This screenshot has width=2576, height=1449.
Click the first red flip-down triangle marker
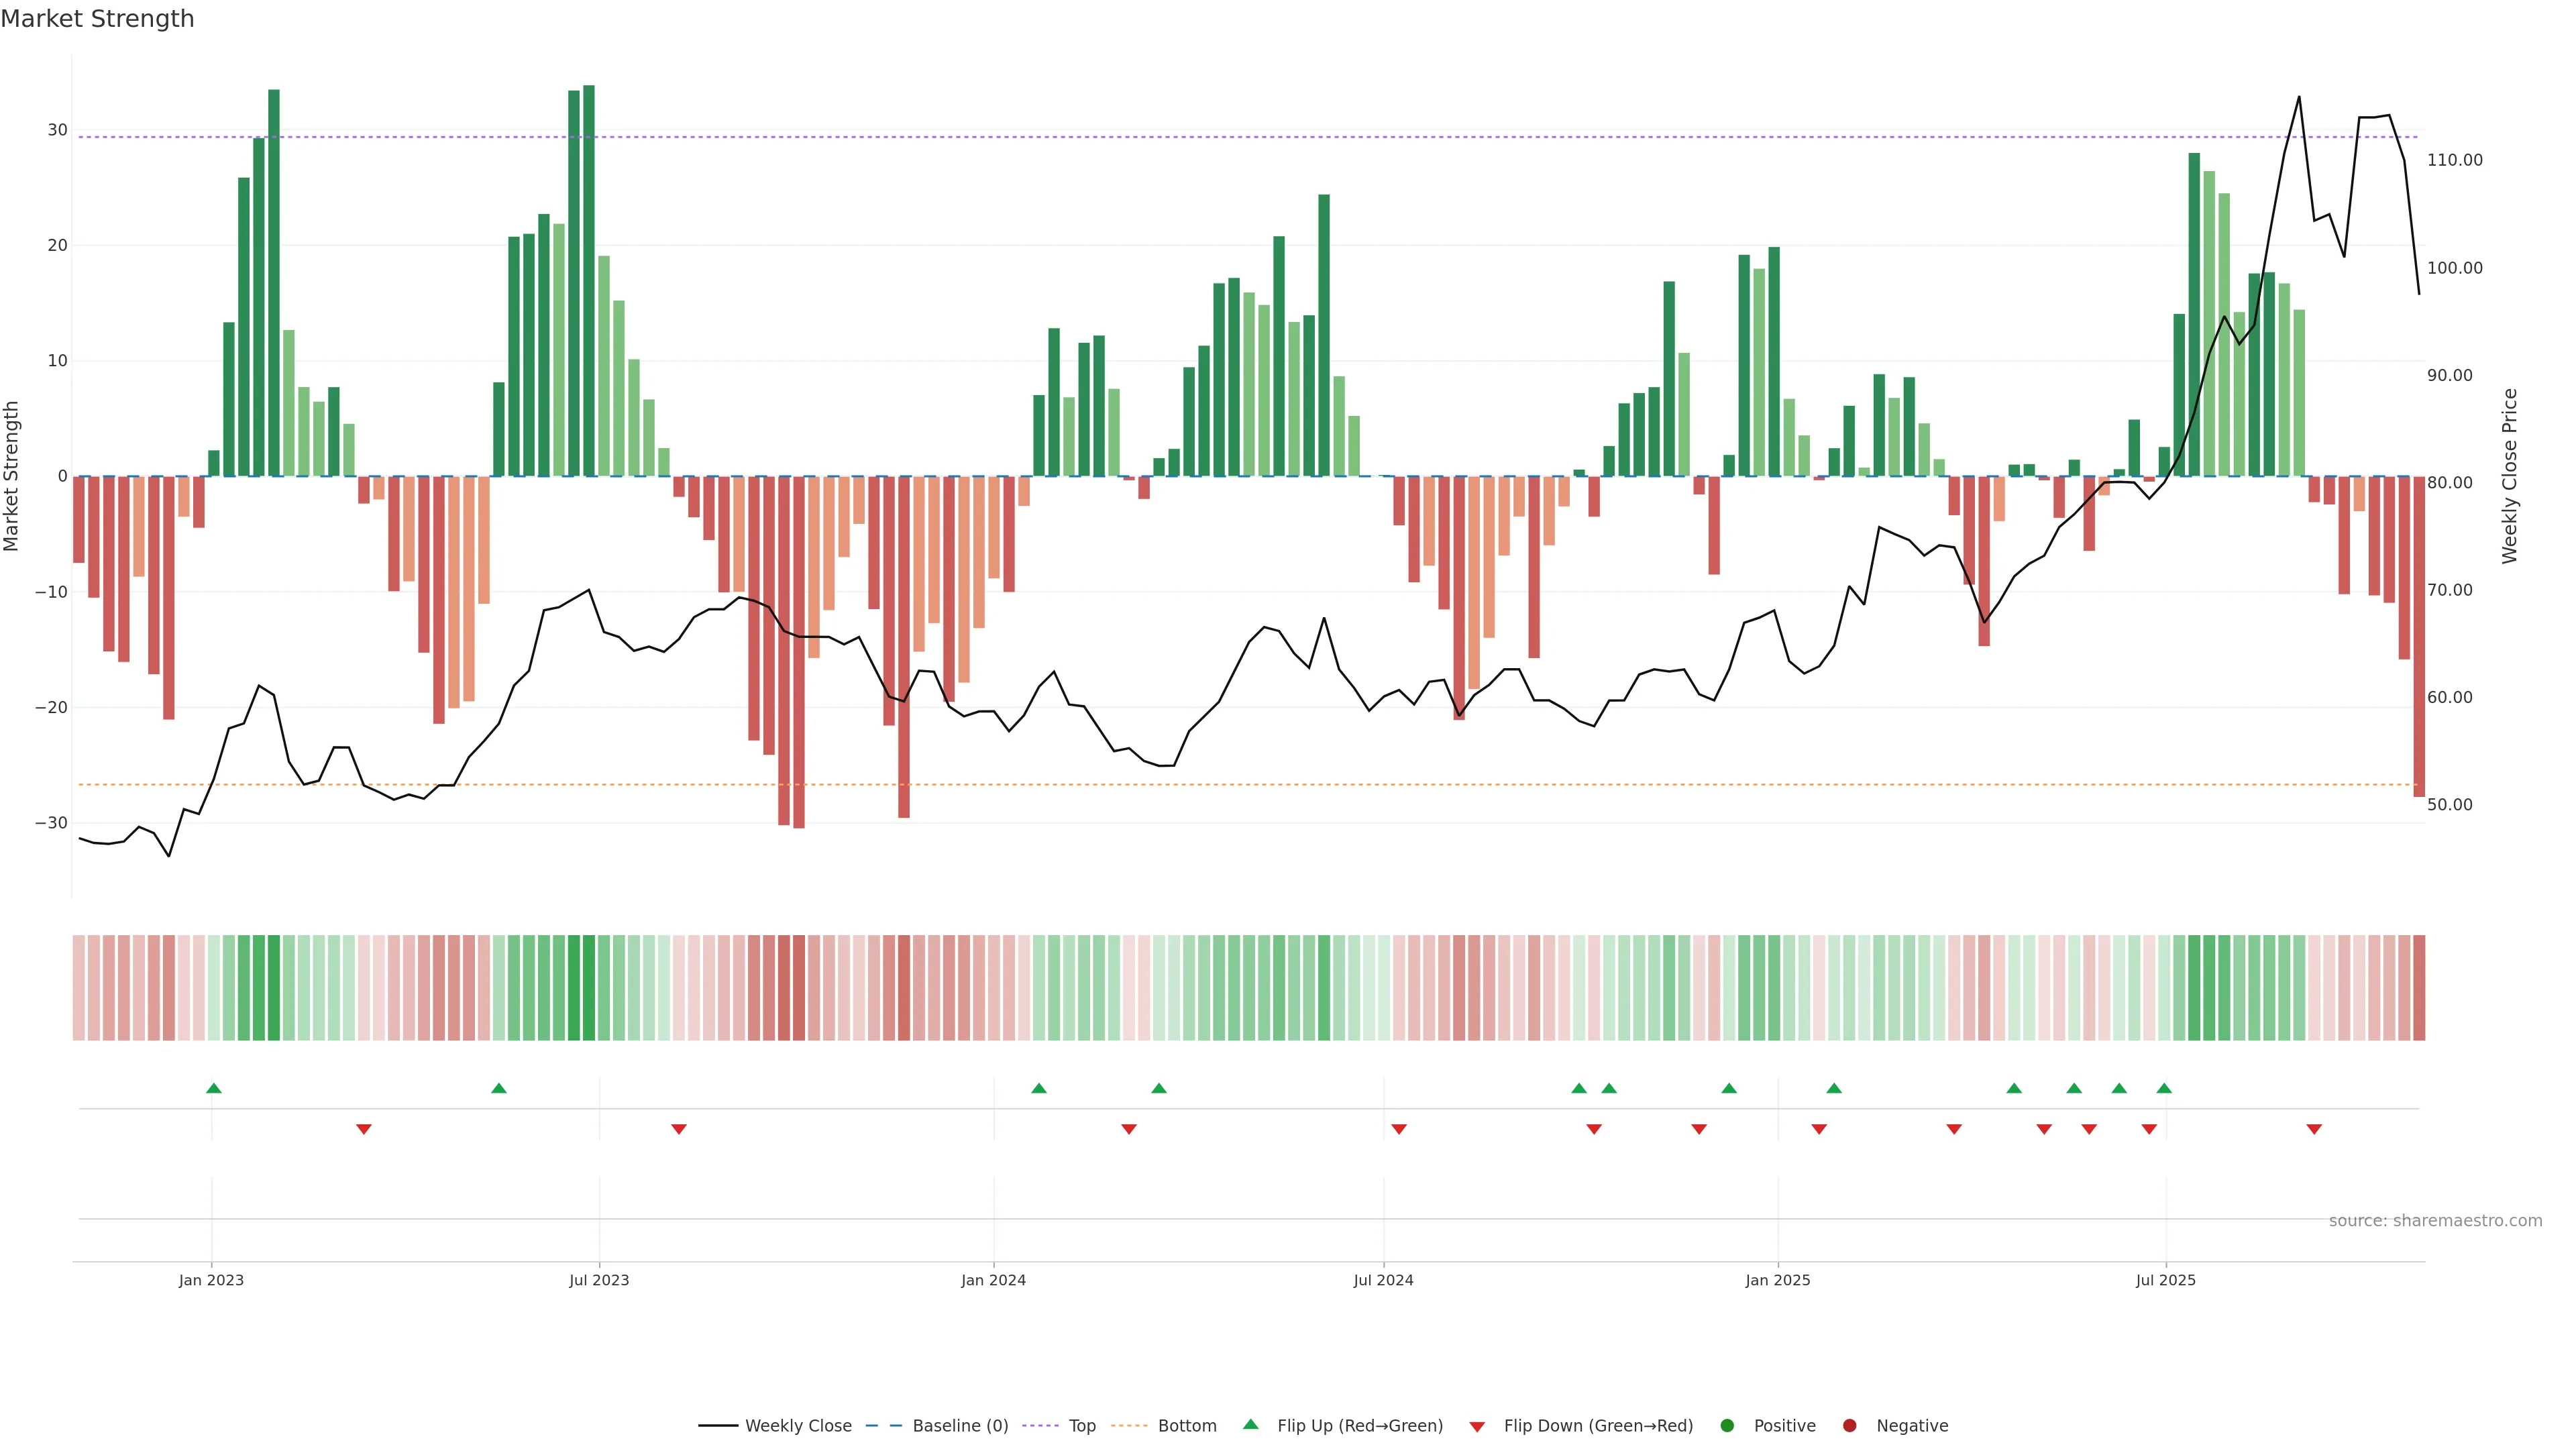pyautogui.click(x=364, y=1129)
